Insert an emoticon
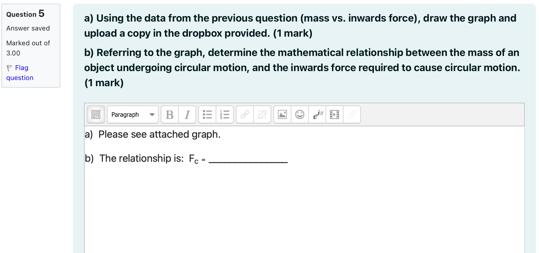The height and width of the screenshot is (253, 539). tap(299, 114)
